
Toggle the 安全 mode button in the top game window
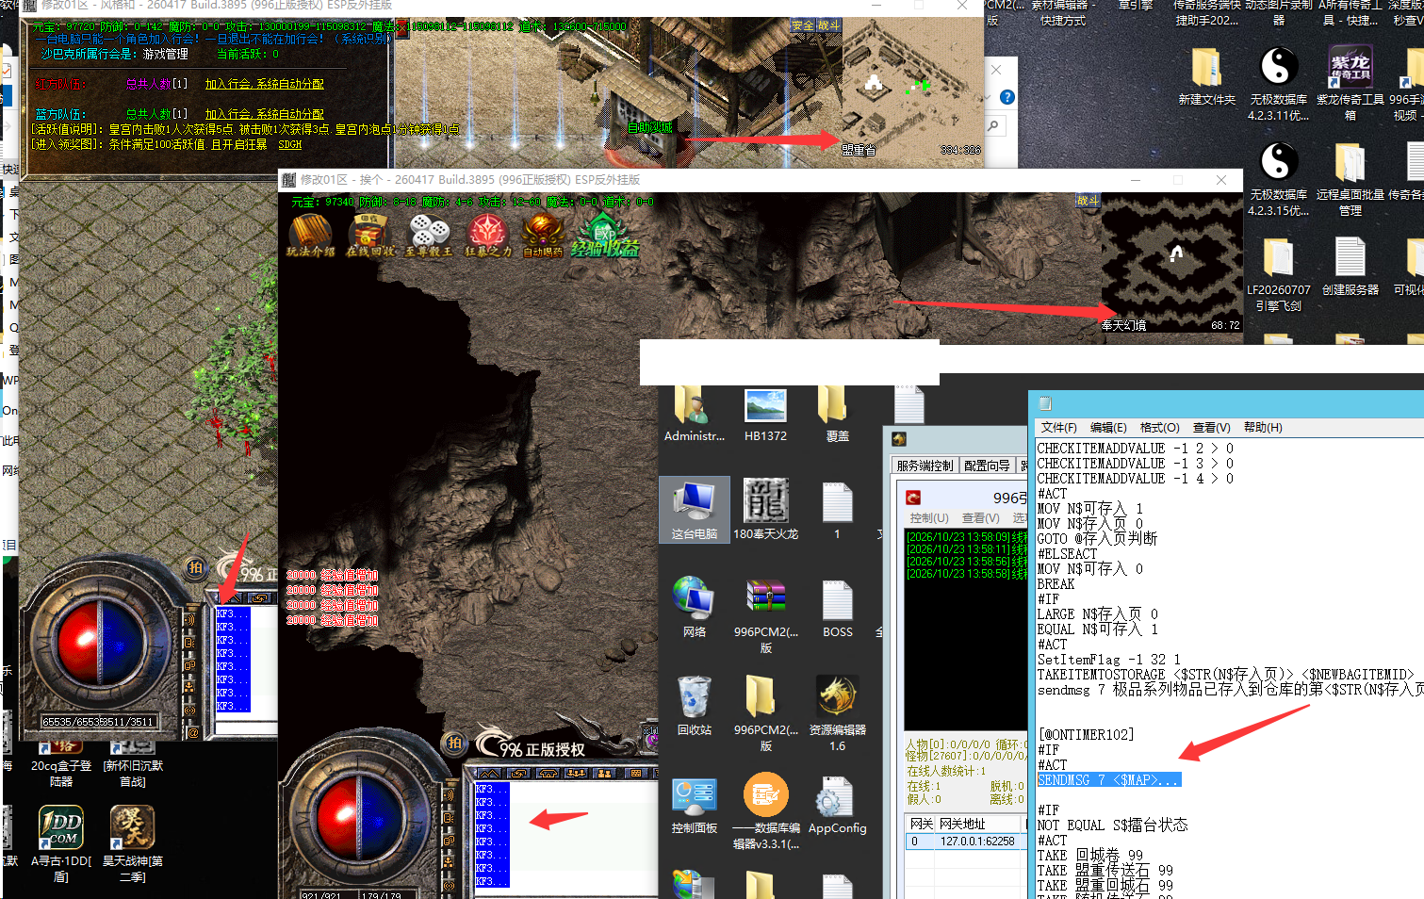[x=803, y=25]
